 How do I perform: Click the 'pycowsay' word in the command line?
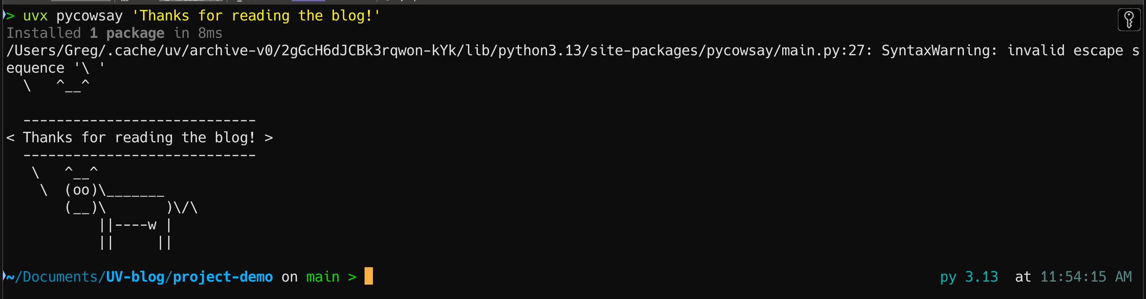click(x=89, y=16)
